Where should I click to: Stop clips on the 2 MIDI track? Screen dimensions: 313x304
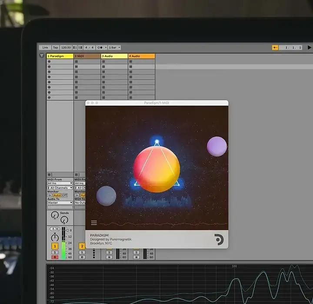tap(77, 175)
